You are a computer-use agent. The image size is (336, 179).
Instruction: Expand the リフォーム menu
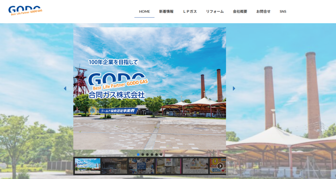215,11
